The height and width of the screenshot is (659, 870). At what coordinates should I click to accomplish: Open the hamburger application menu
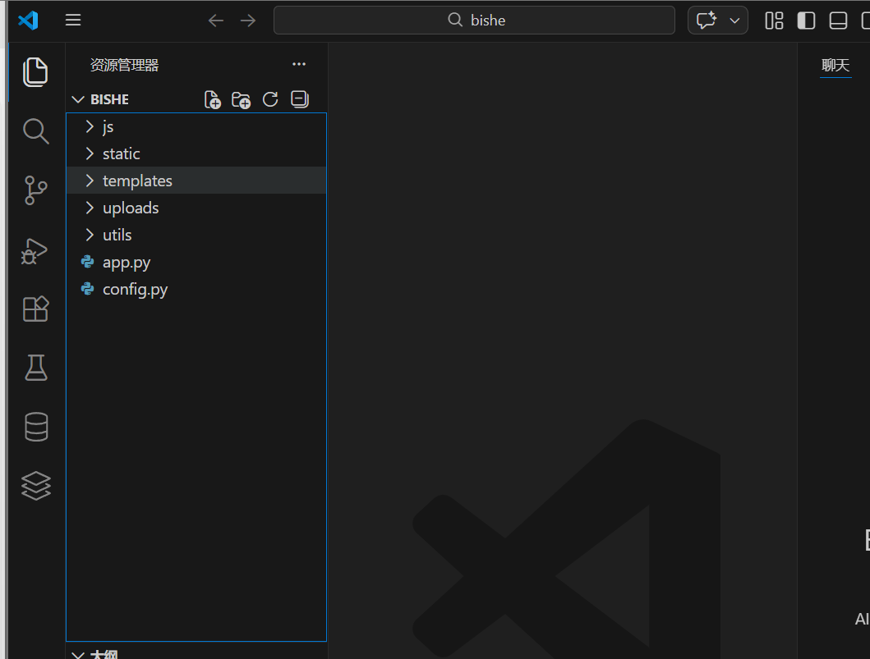[73, 21]
